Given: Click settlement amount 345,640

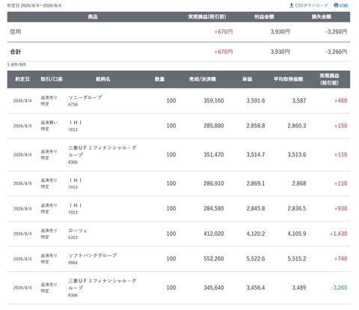Looking at the screenshot, I should tap(214, 288).
